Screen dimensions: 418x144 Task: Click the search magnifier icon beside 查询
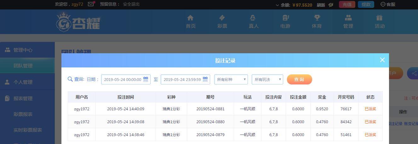tap(70, 79)
